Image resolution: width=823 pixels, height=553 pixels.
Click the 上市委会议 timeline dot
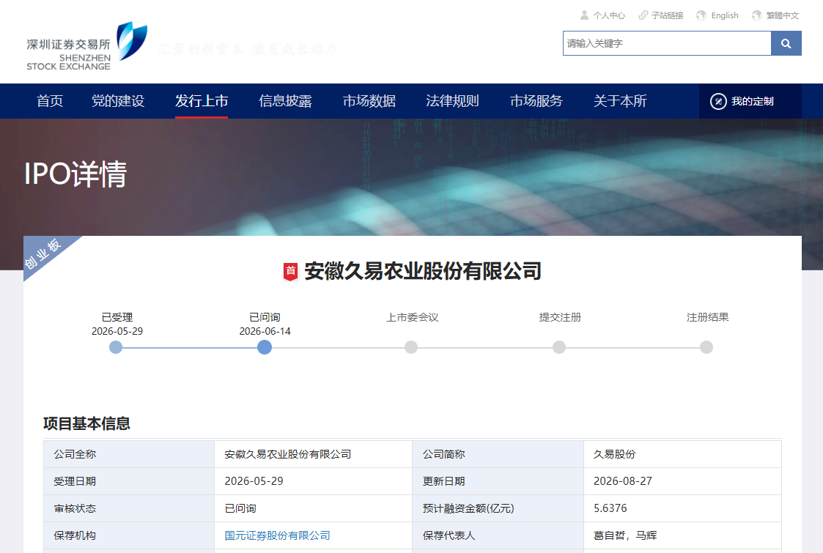tap(411, 347)
